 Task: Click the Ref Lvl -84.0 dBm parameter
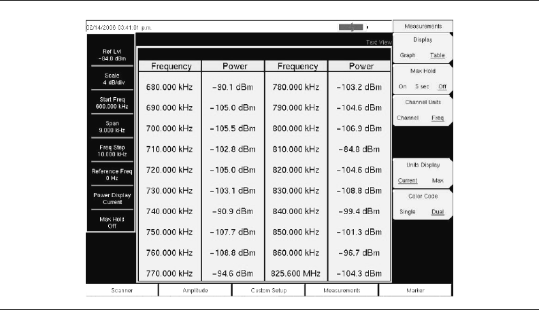(112, 55)
